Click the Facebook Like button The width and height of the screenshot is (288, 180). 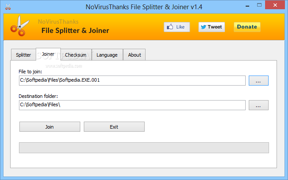[x=177, y=27]
